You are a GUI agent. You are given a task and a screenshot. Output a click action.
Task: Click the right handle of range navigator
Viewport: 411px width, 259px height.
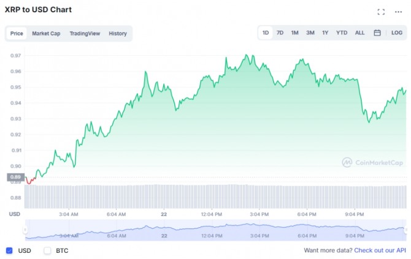(405, 230)
